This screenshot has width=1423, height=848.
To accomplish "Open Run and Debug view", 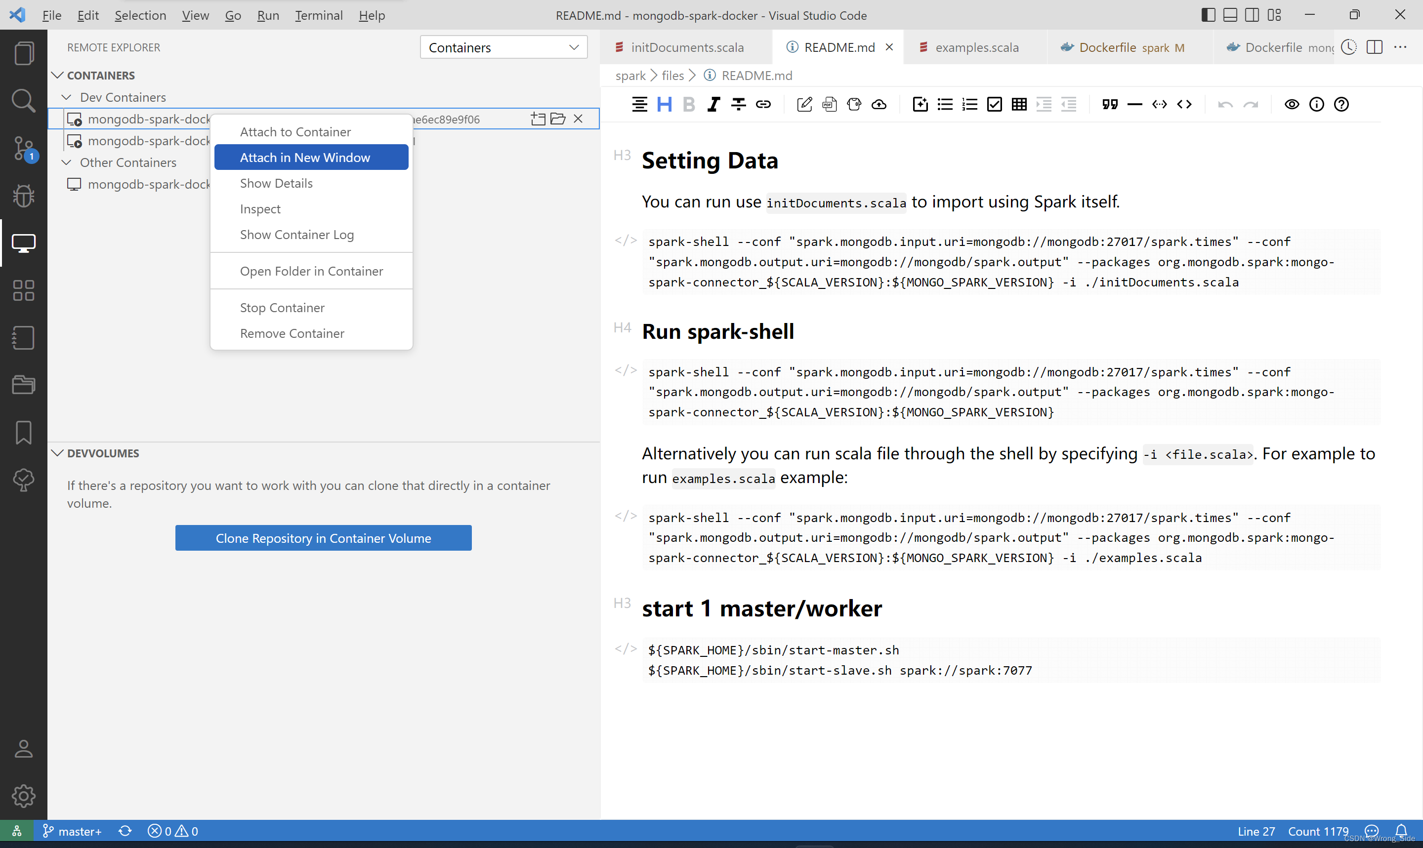I will 23,196.
